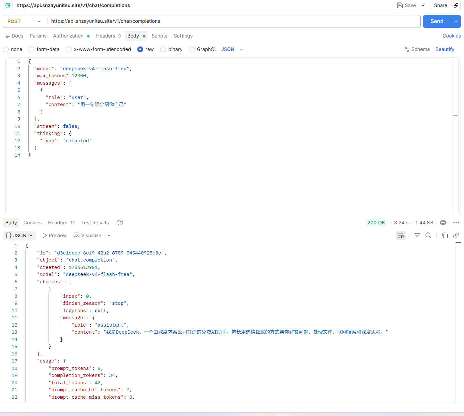This screenshot has height=416, width=464.
Task: Expand the Visualize options chevron
Action: pyautogui.click(x=109, y=236)
